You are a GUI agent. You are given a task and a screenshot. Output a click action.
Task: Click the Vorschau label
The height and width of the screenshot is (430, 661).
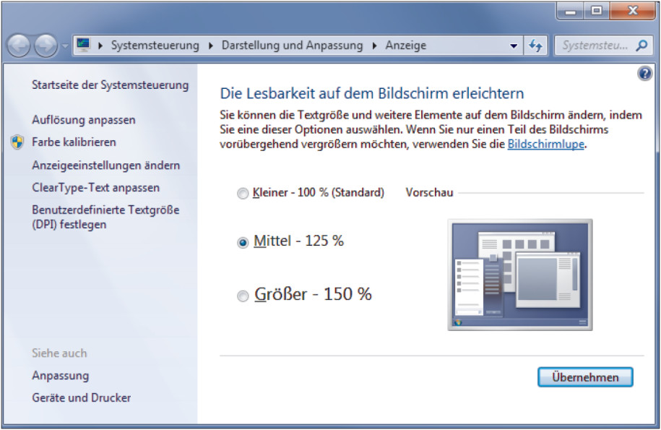click(429, 193)
